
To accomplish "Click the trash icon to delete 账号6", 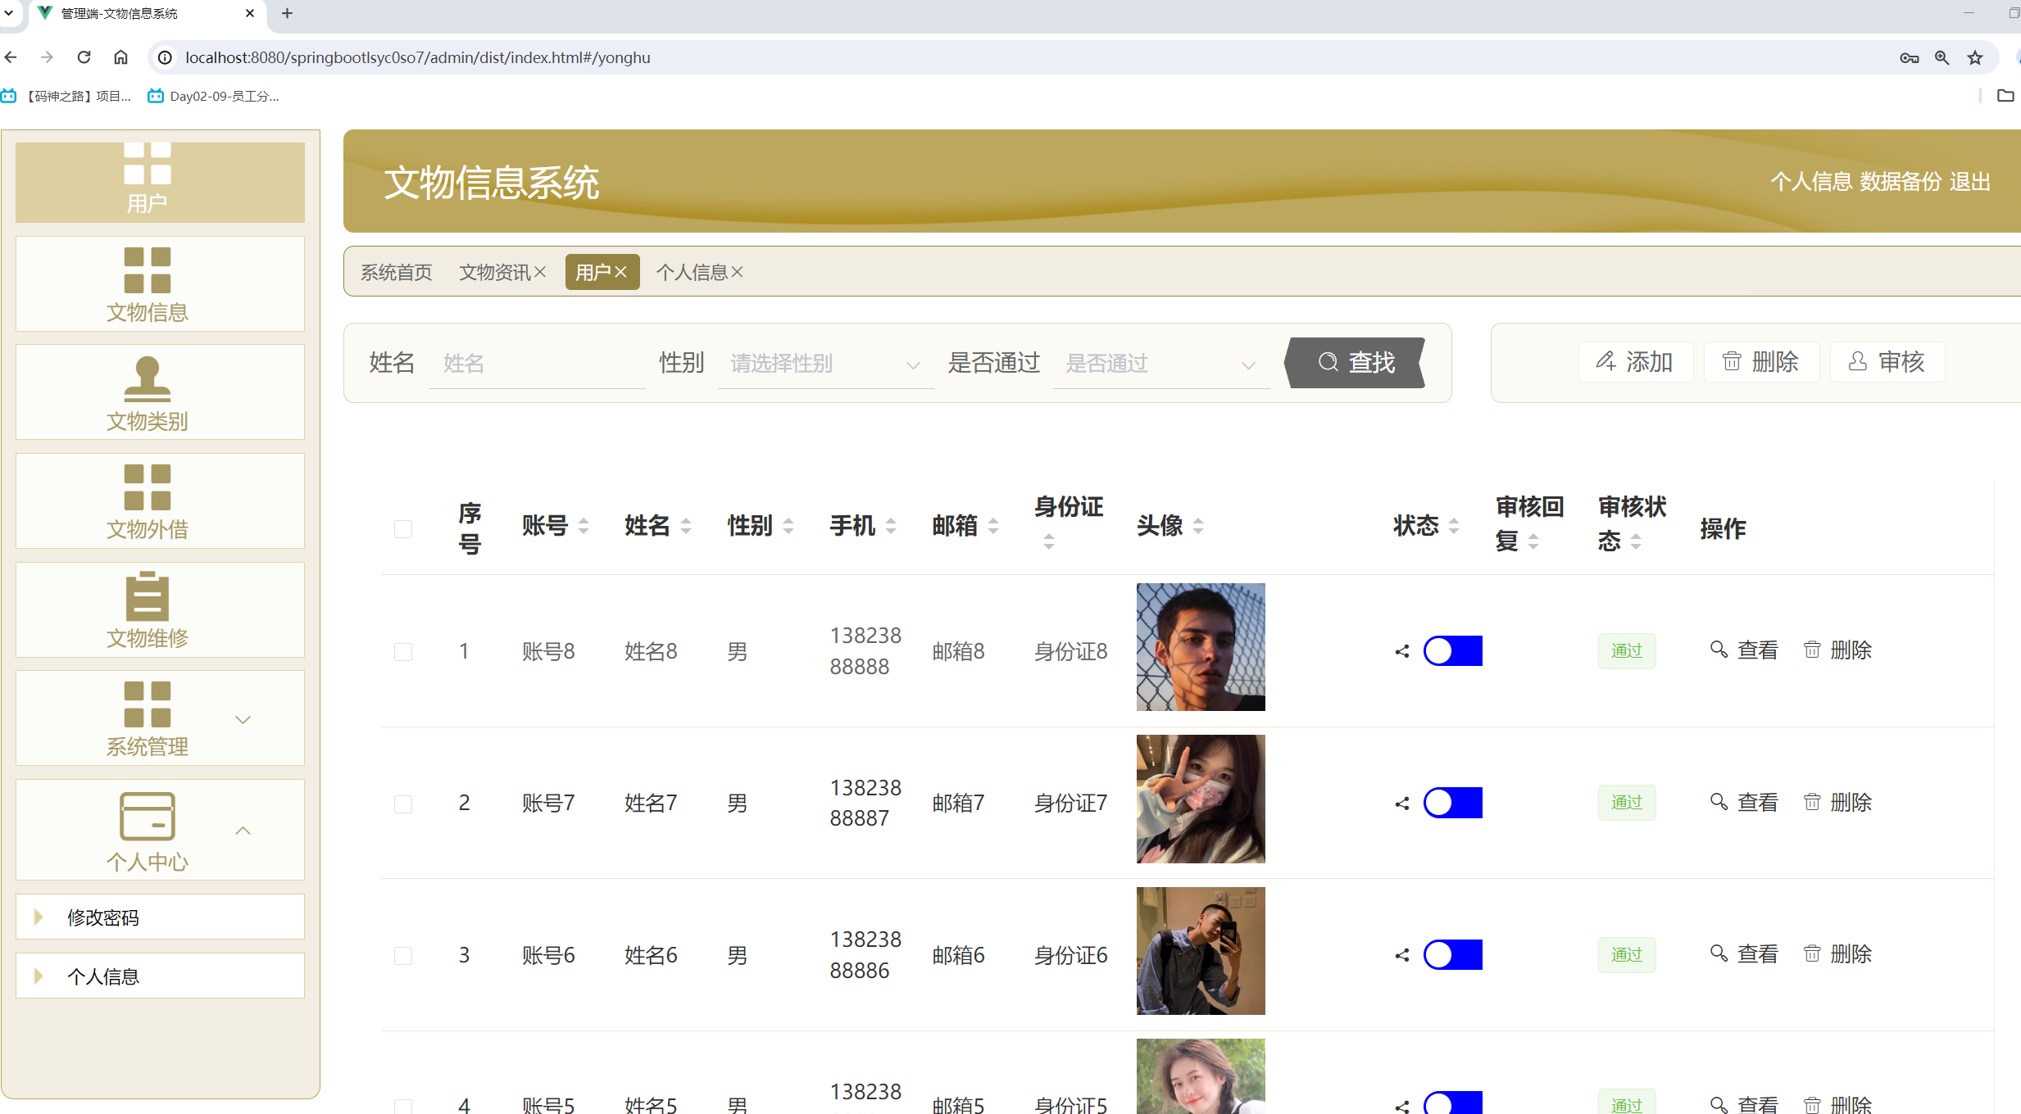I will click(x=1812, y=953).
